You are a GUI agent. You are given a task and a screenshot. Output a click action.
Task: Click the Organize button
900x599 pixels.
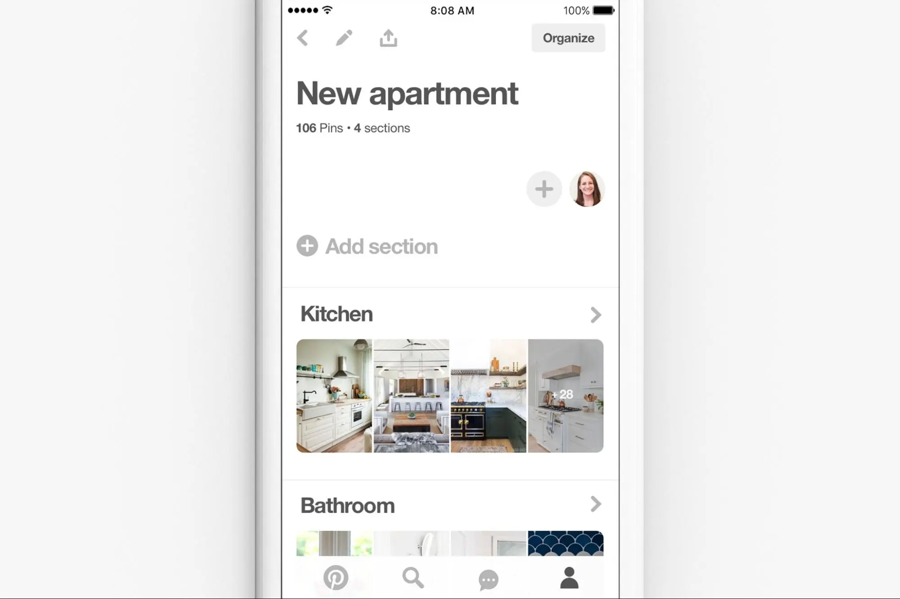pyautogui.click(x=568, y=38)
